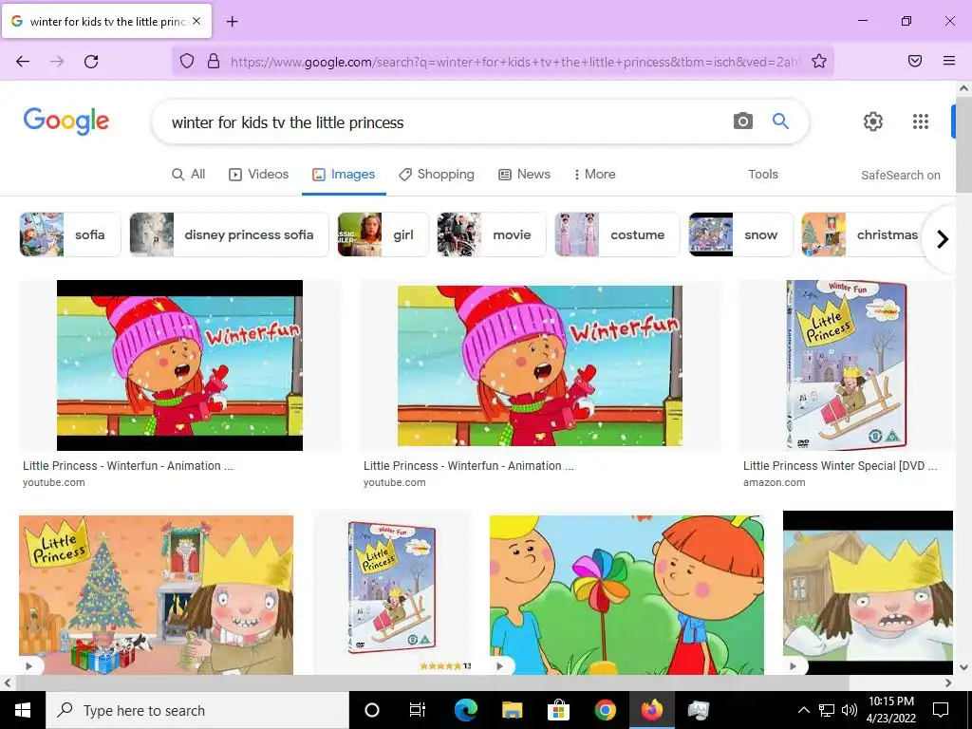
Task: Open the tracking protection shield icon
Action: (x=187, y=61)
